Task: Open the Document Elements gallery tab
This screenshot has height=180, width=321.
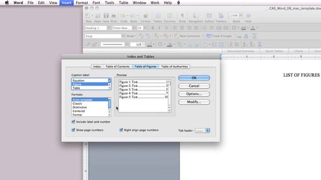Action: coord(241,51)
